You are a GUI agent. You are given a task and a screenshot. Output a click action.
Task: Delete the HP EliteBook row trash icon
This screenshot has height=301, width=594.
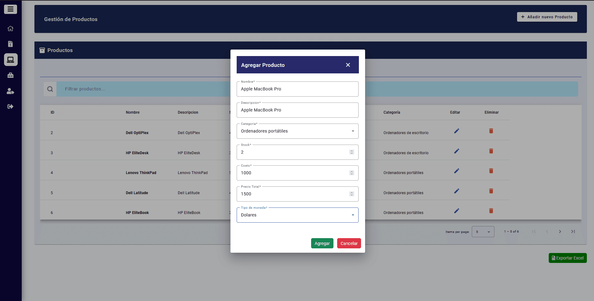tap(491, 211)
